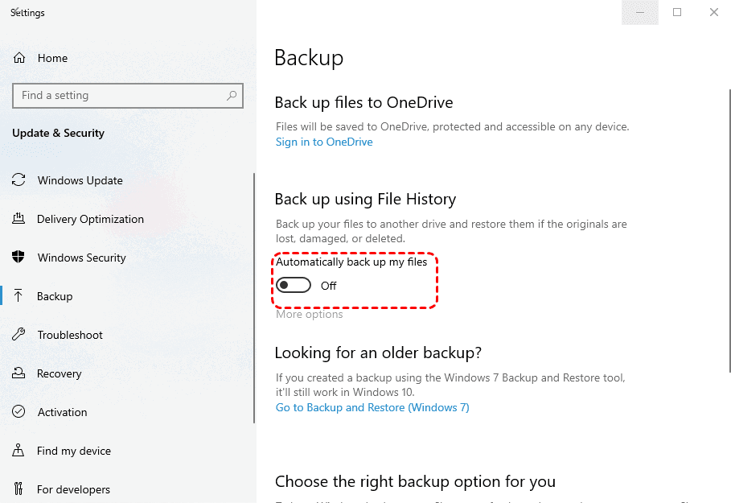Click More options under File History
This screenshot has width=731, height=503.
[310, 314]
